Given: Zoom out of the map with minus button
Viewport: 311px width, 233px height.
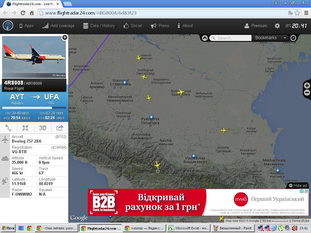Looking at the screenshot, I should pyautogui.click(x=307, y=93).
